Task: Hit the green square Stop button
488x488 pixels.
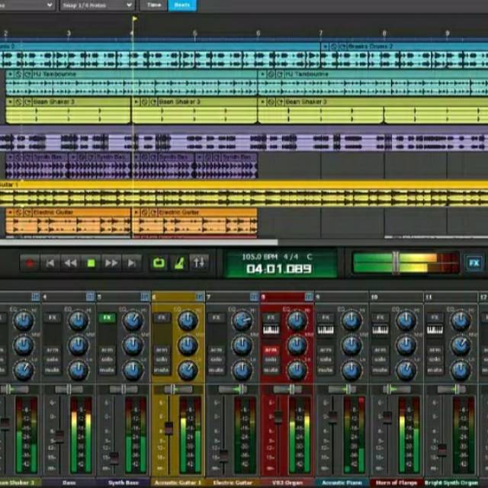Action: 91,263
